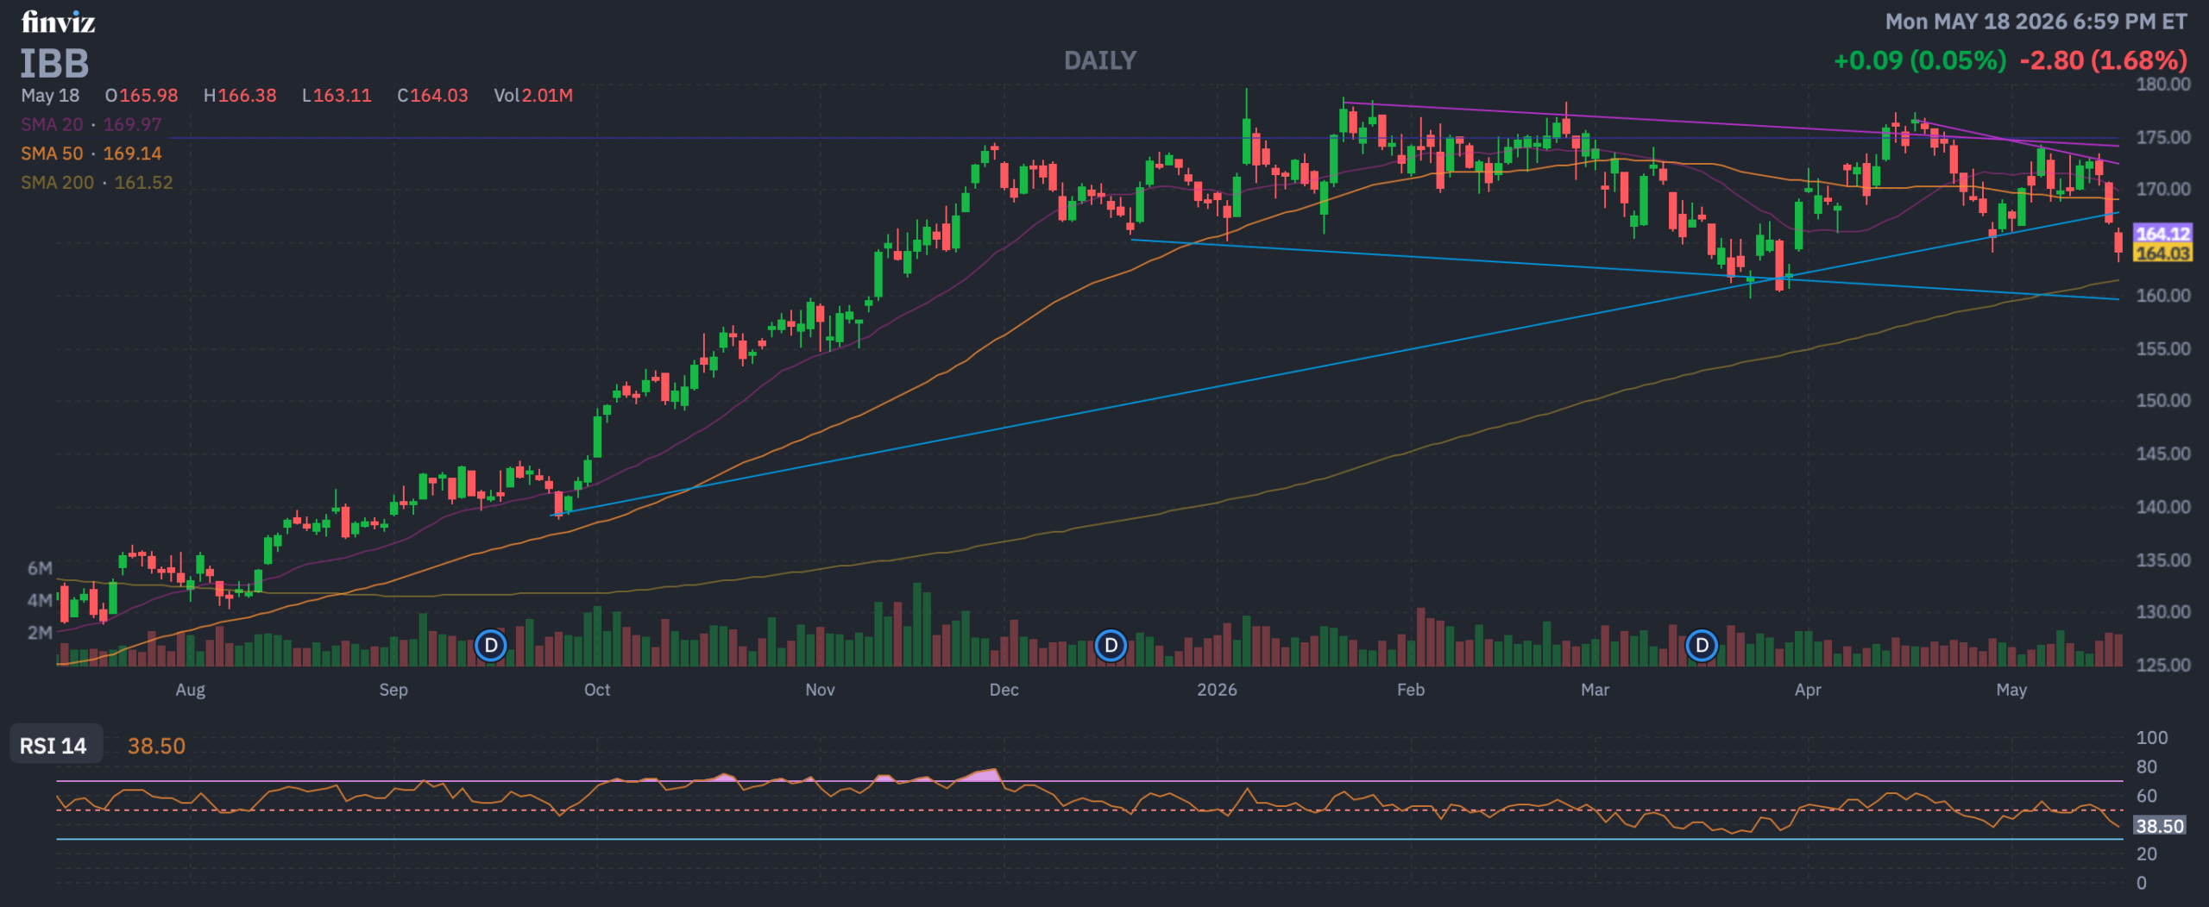Click the 175.00 price axis label
Screen dimensions: 2209x907
pyautogui.click(x=2163, y=137)
